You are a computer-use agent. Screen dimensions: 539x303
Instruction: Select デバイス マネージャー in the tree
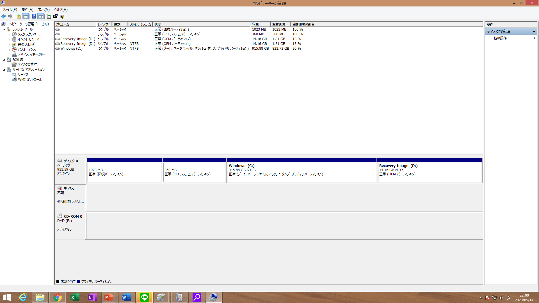[x=31, y=54]
